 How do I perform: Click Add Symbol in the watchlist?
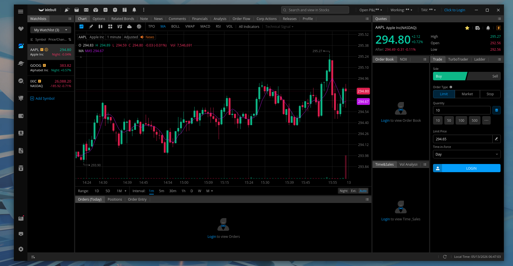pyautogui.click(x=42, y=98)
